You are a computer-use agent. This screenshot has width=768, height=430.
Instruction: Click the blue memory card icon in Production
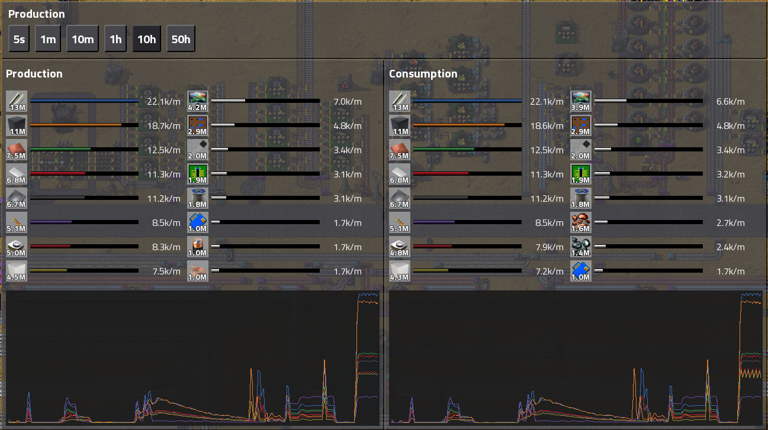point(198,222)
